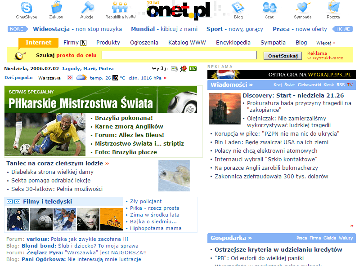
Task: Open Ciekawostki in Wiadomości bar
Action: coord(310,85)
